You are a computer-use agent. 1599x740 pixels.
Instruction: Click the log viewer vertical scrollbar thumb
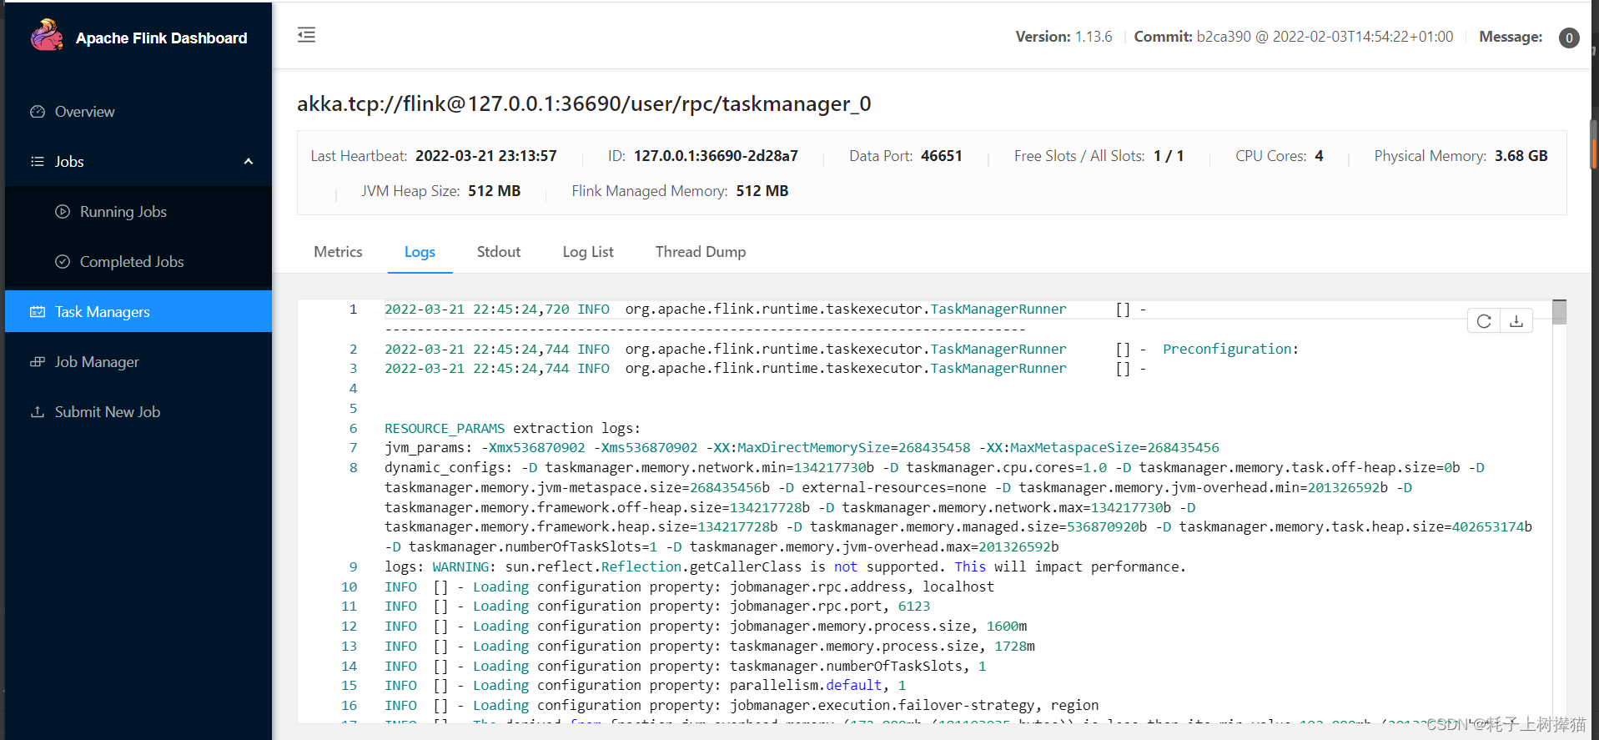1559,312
